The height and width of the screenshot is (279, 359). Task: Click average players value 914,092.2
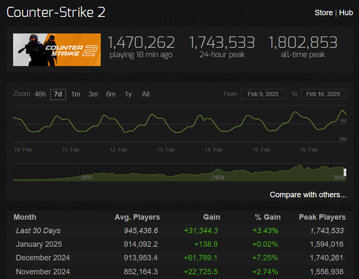coord(141,244)
